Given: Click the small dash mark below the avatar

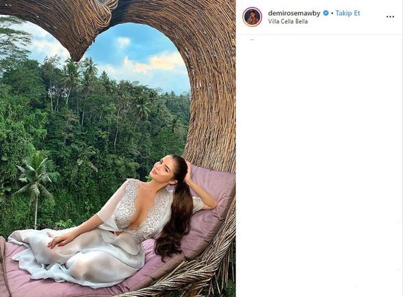Looking at the screenshot, I should [x=252, y=39].
